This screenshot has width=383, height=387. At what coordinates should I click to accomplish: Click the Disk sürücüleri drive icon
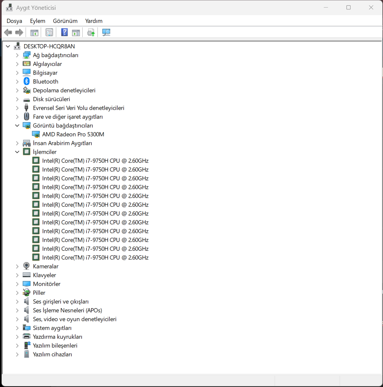[27, 99]
